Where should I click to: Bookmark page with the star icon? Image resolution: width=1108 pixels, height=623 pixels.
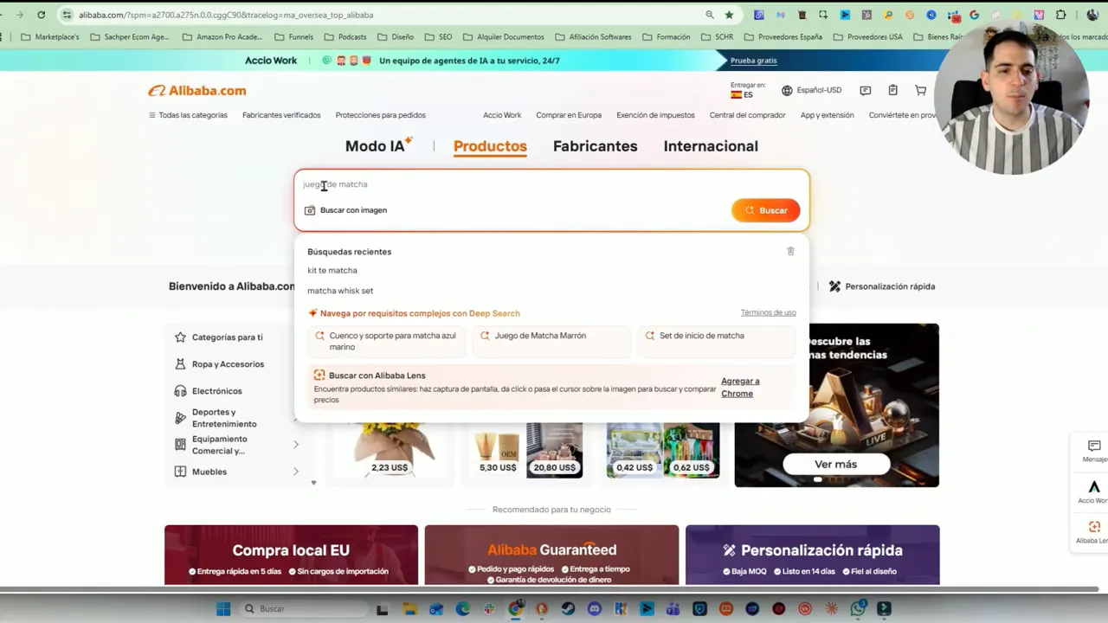click(x=729, y=15)
